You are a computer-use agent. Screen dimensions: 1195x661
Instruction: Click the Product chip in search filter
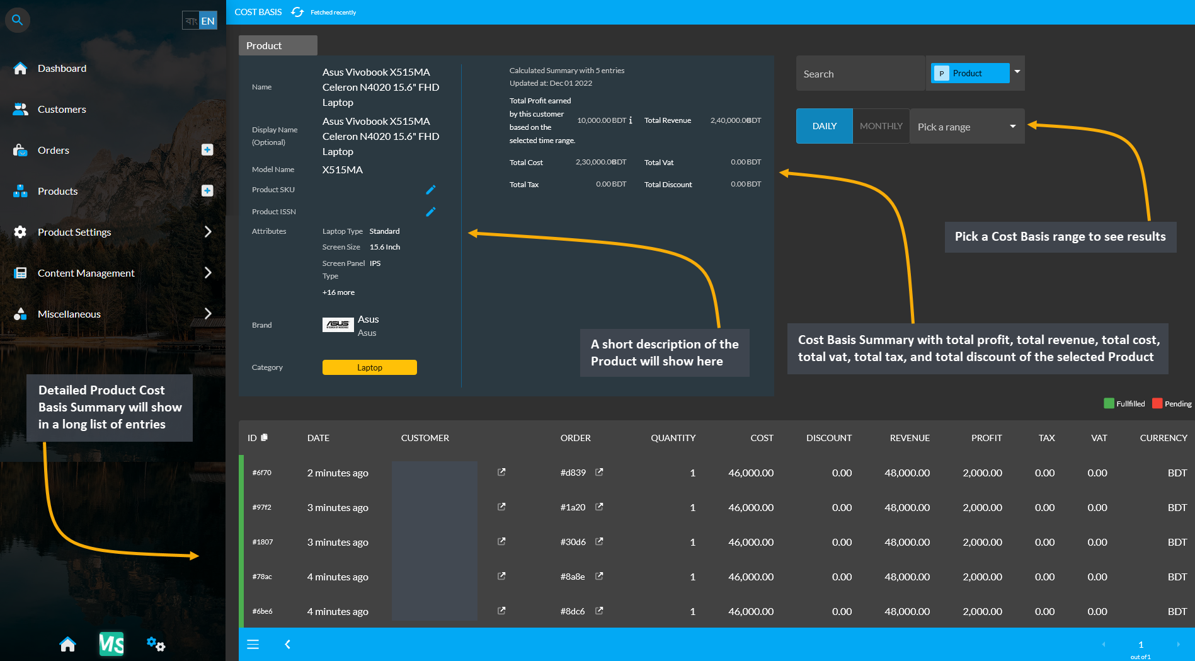(970, 73)
